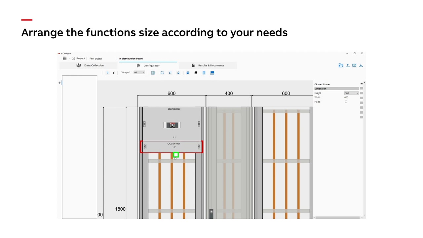Click the 400 dimension label

coord(229,94)
